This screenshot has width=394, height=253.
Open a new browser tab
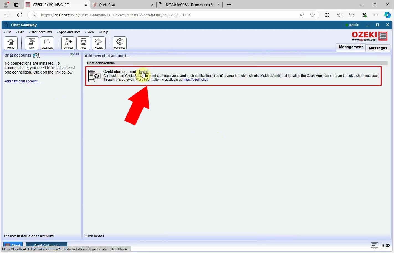click(229, 5)
